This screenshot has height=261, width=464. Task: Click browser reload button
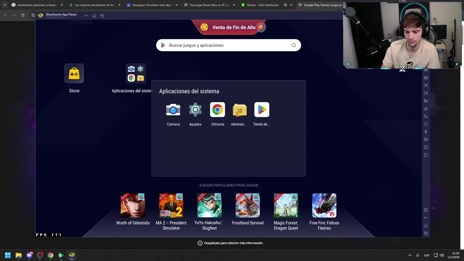click(22, 15)
